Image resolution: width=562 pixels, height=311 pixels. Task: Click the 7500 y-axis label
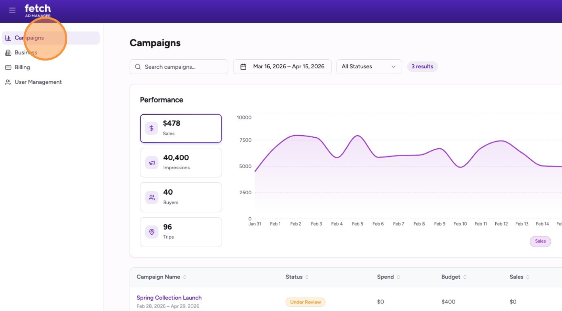245,140
